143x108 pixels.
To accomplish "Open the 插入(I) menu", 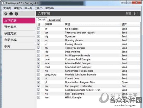I will 28,8.
